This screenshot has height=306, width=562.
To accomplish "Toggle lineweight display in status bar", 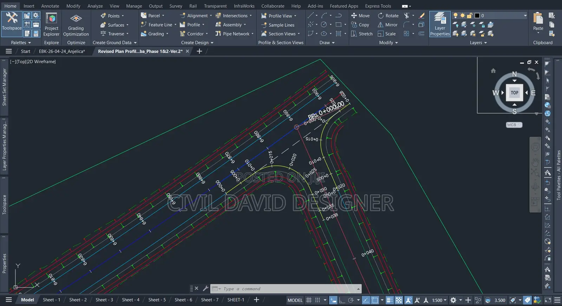I will 390,300.
